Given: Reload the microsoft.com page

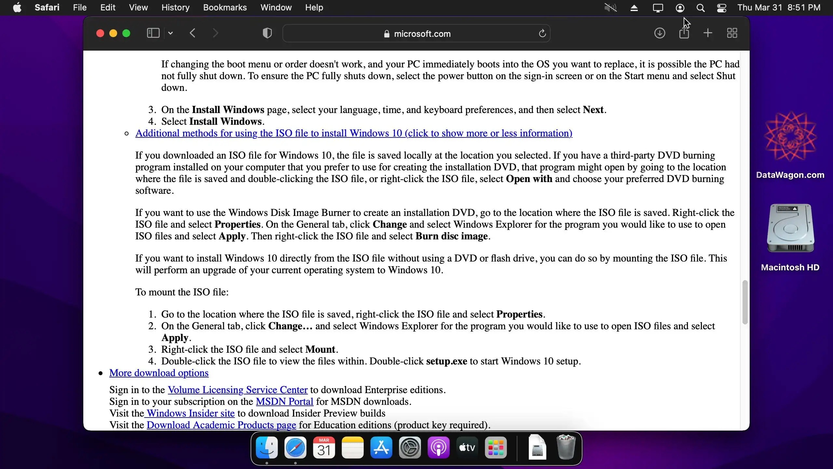Looking at the screenshot, I should (542, 33).
